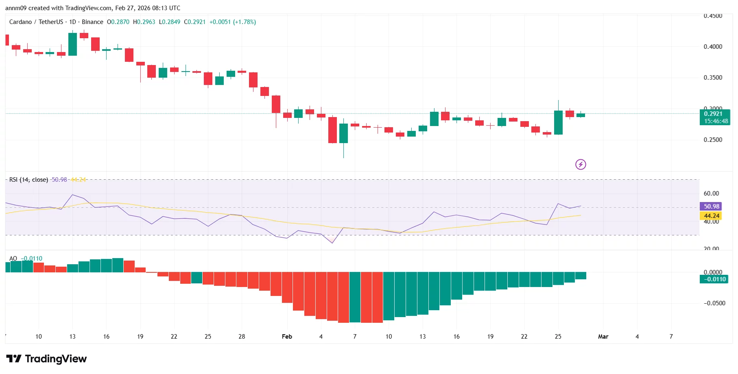The width and height of the screenshot is (738, 374).
Task: Click the 0.4000 price axis label
Action: point(713,47)
